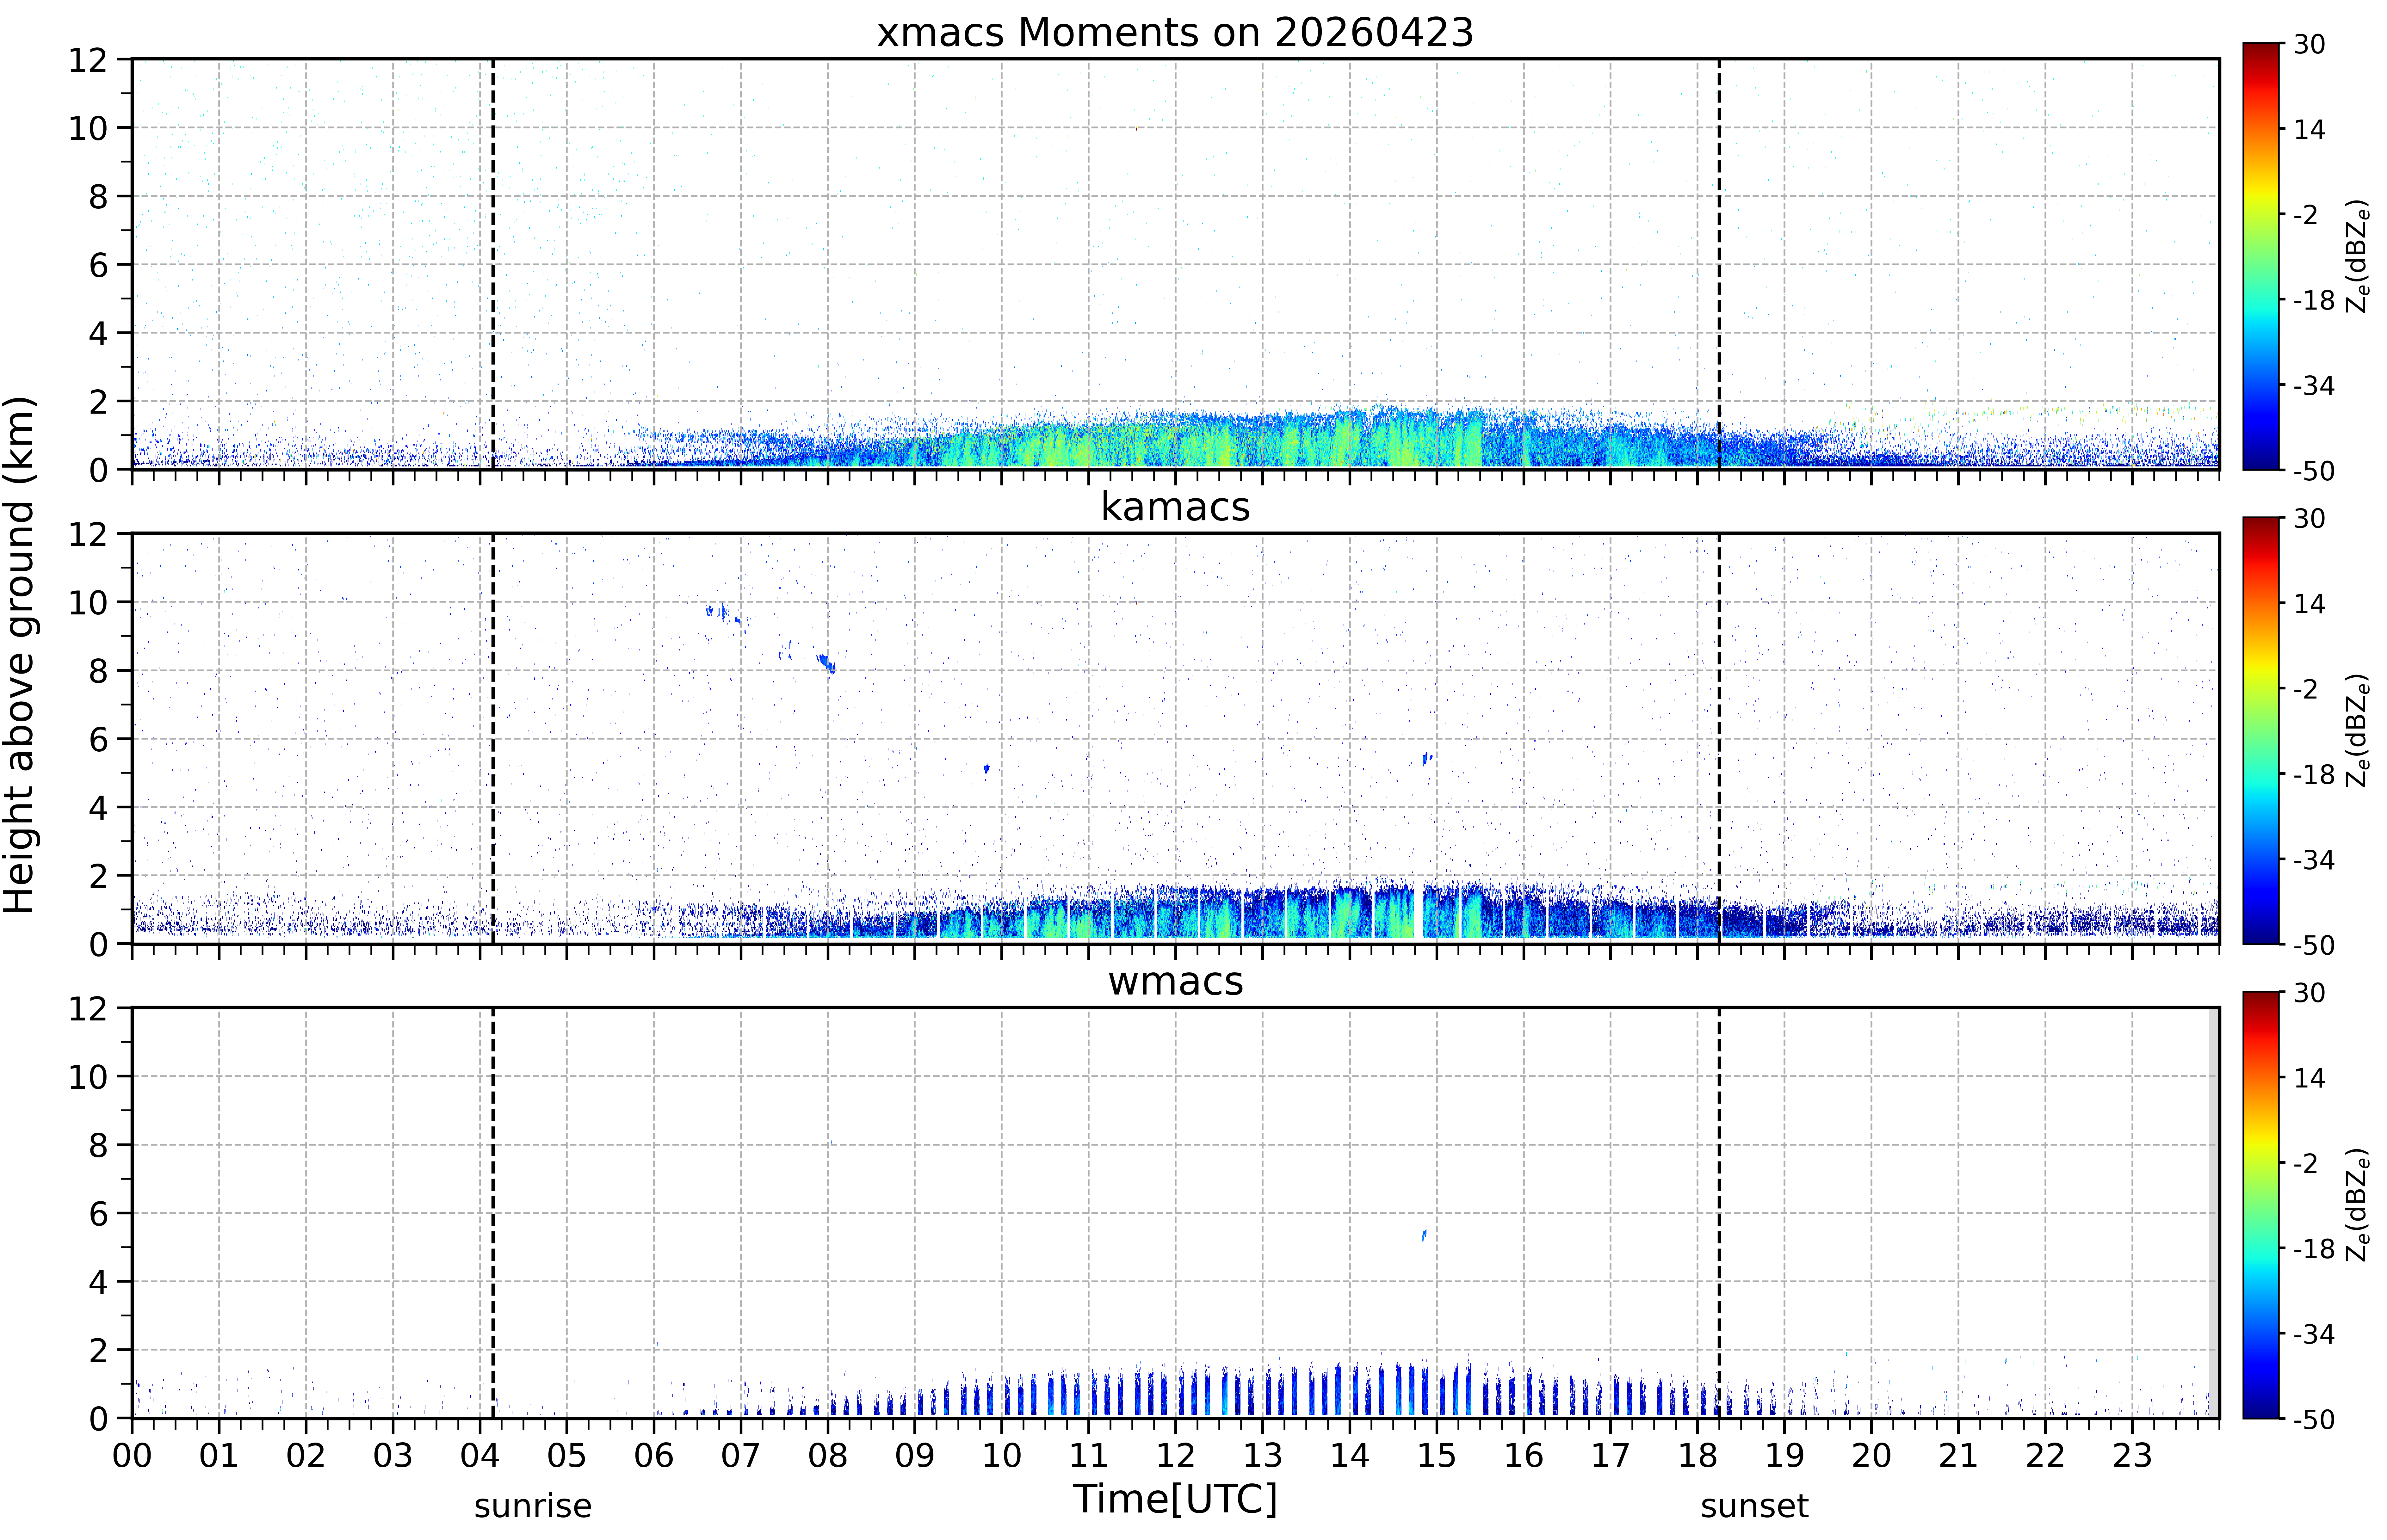This screenshot has width=2387, height=1540.
Task: Click the '-34' label on wmacs color bar
Action: 2314,1334
